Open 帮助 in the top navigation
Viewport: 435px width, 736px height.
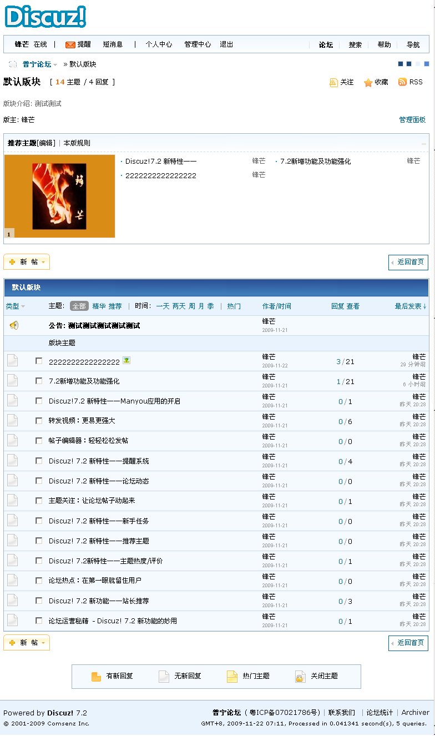click(x=384, y=45)
